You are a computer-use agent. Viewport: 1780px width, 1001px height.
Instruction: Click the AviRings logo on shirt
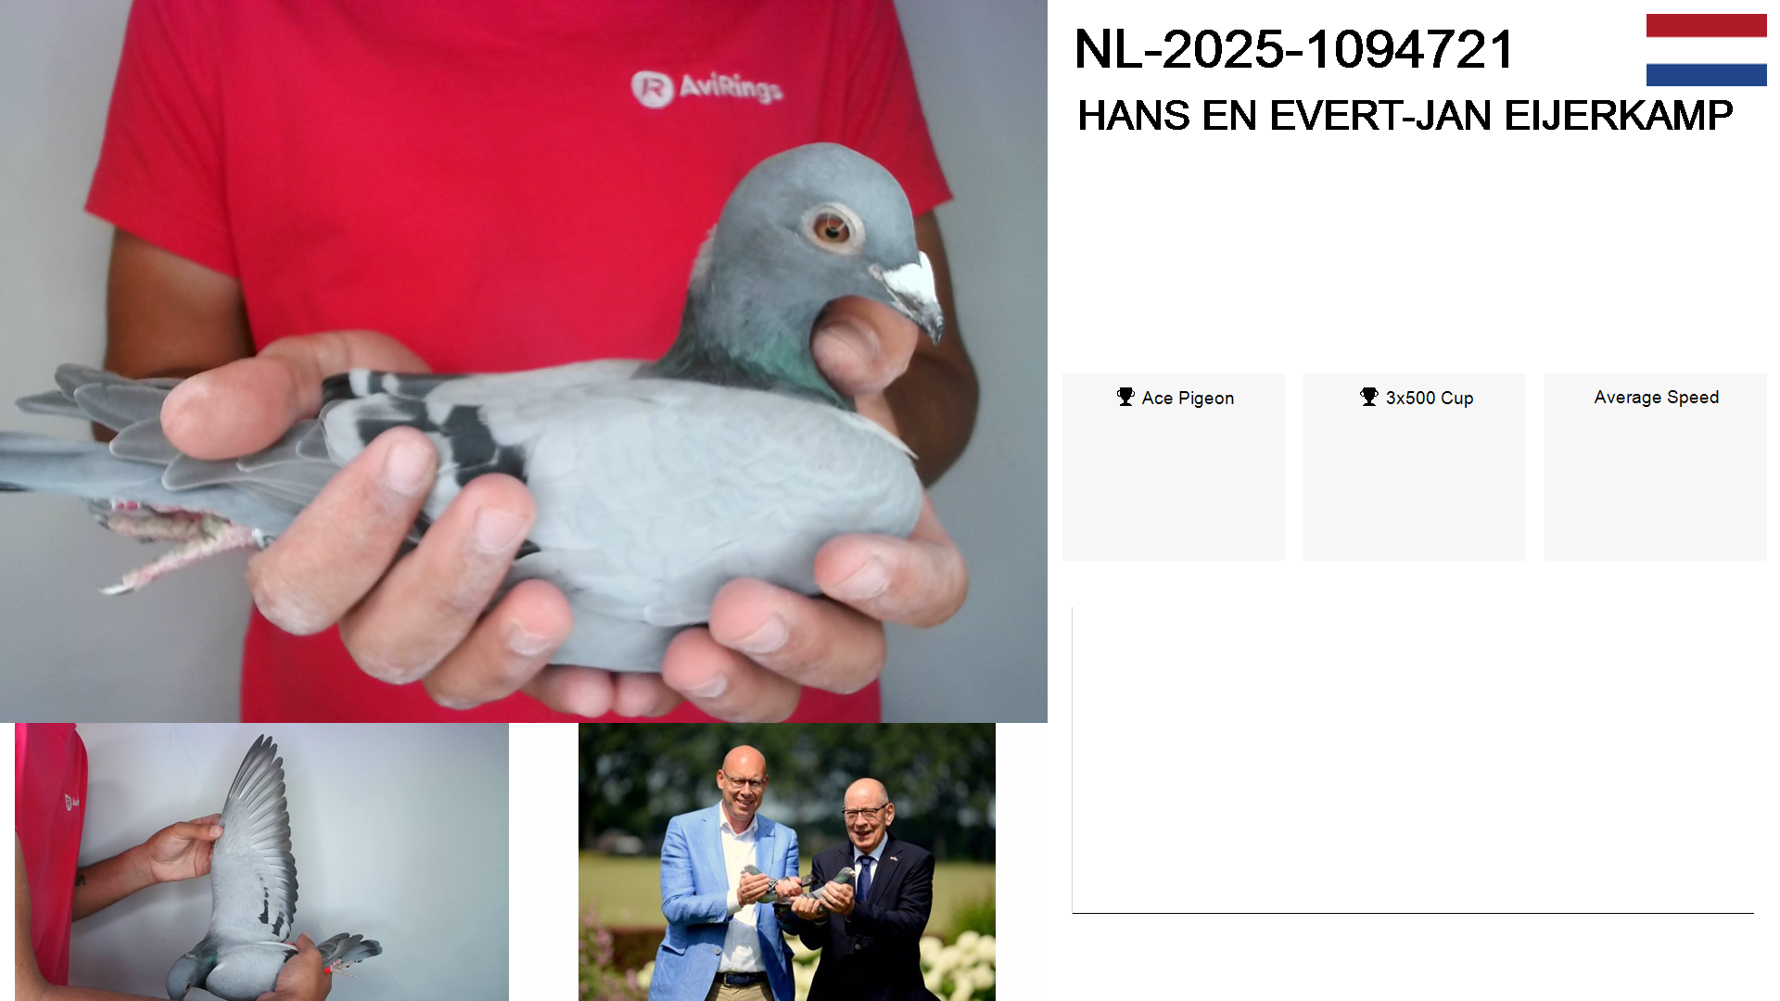pos(706,88)
